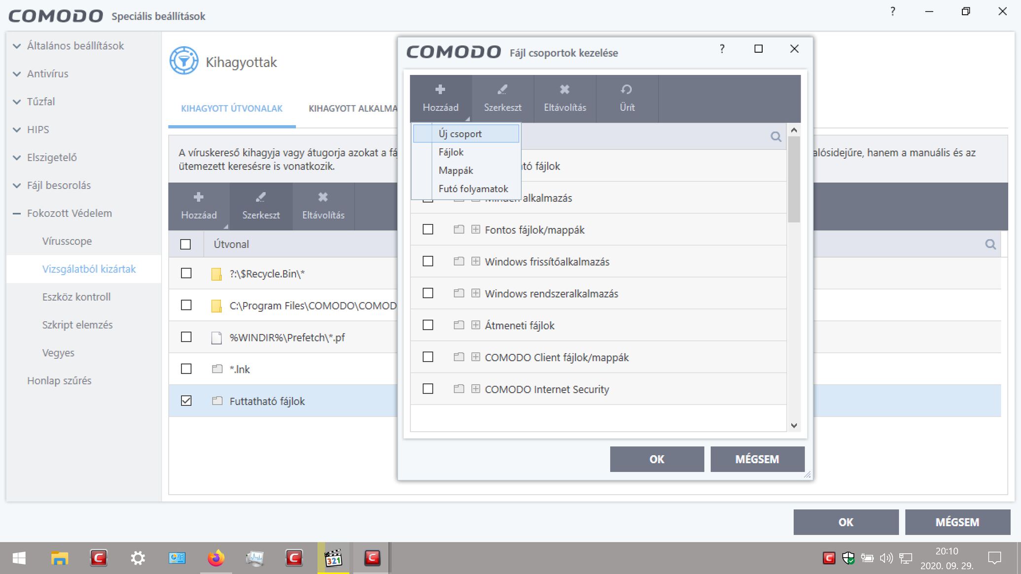
Task: Choose Új csoport from the dropdown menu
Action: click(x=466, y=134)
